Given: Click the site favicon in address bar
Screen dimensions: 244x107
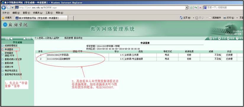Looking at the screenshot, I should click(17, 7).
